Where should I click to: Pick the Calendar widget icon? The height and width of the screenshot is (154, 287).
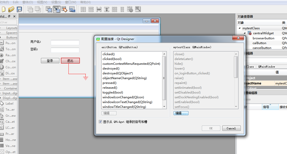point(2,121)
